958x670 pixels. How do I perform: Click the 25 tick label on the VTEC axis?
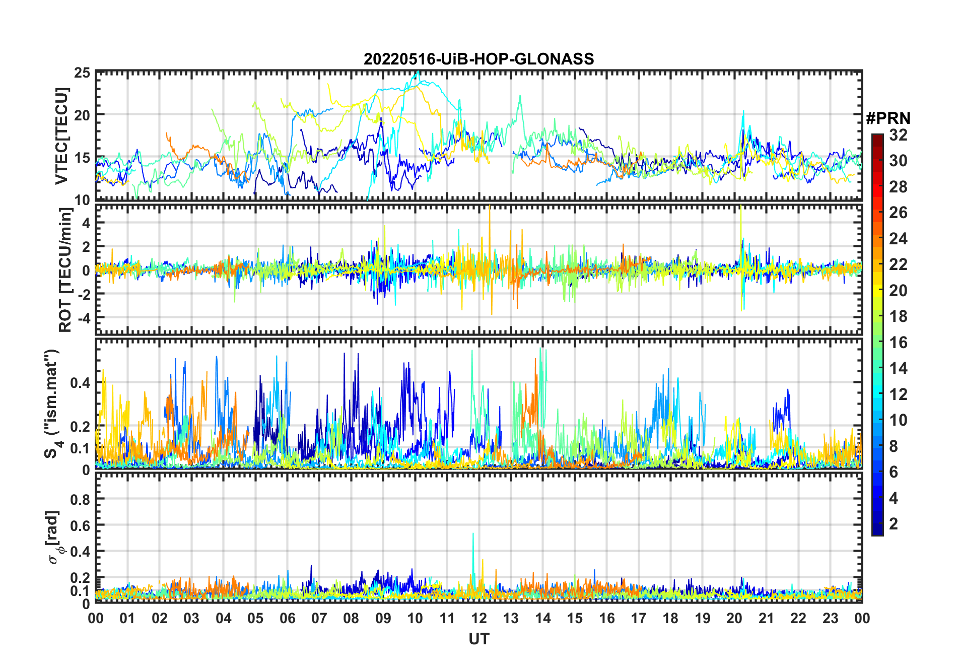[x=82, y=73]
